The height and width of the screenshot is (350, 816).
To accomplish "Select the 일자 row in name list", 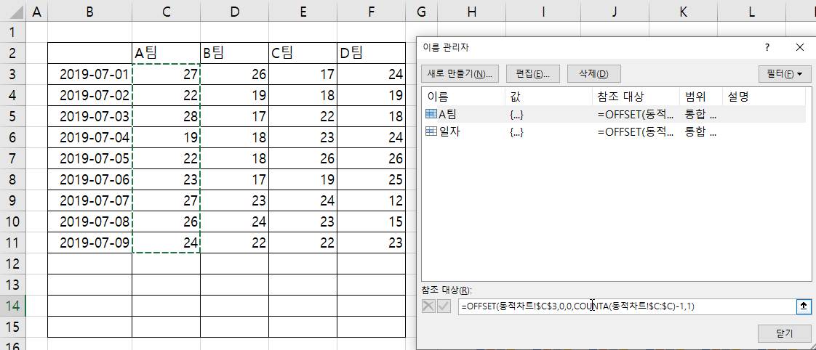I will click(614, 132).
